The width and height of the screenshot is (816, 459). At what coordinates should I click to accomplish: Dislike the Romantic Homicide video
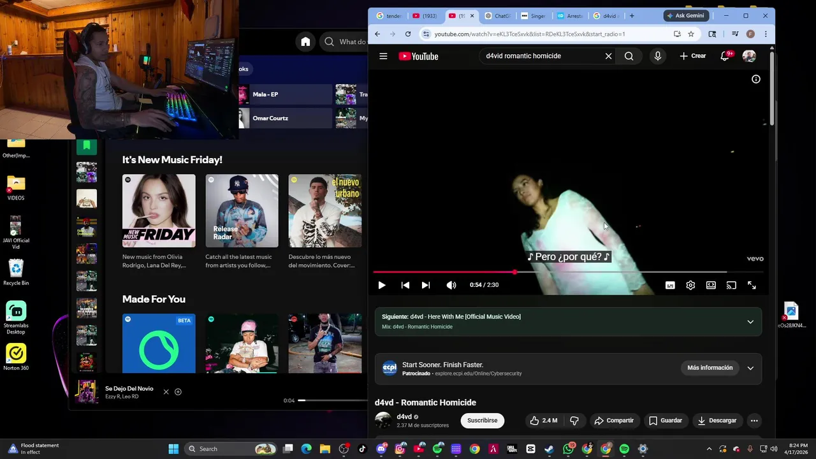[574, 420]
